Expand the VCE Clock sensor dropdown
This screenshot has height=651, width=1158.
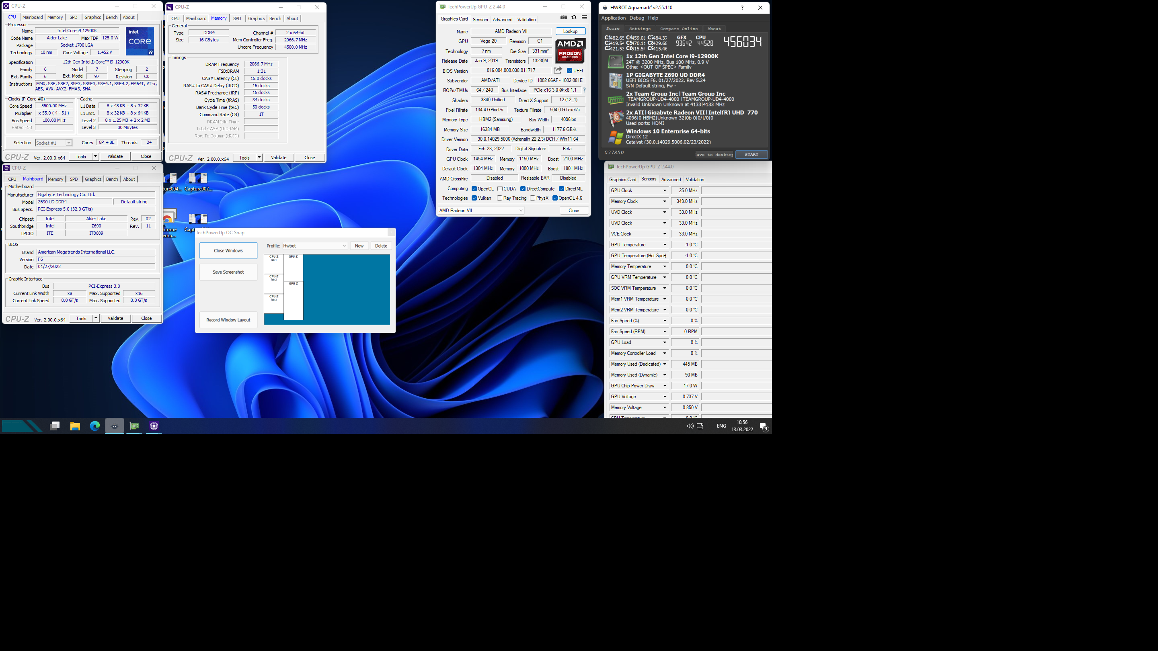pos(664,234)
